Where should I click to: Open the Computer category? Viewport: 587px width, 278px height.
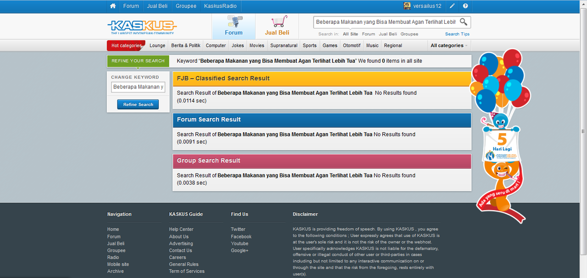216,45
